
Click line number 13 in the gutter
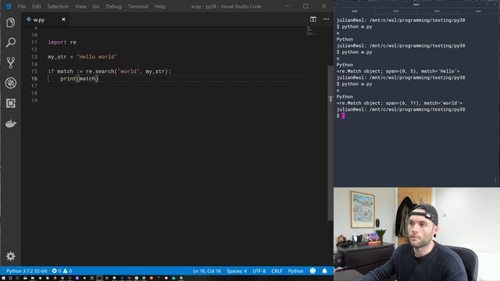tap(34, 57)
